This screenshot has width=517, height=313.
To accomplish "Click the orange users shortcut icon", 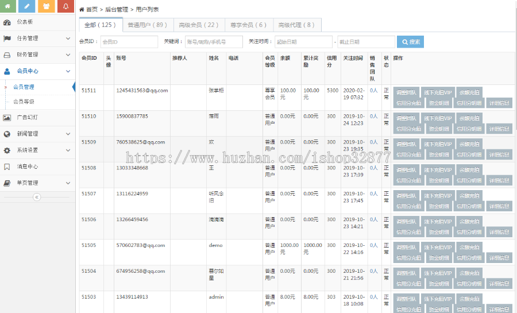I will pyautogui.click(x=46, y=6).
